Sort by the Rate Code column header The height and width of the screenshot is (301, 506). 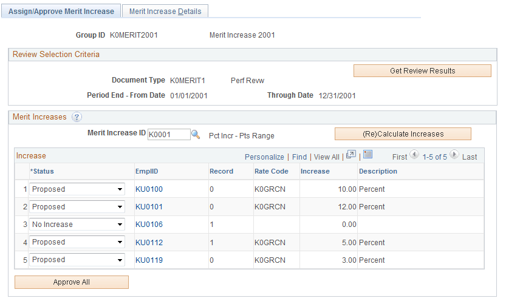(x=272, y=172)
